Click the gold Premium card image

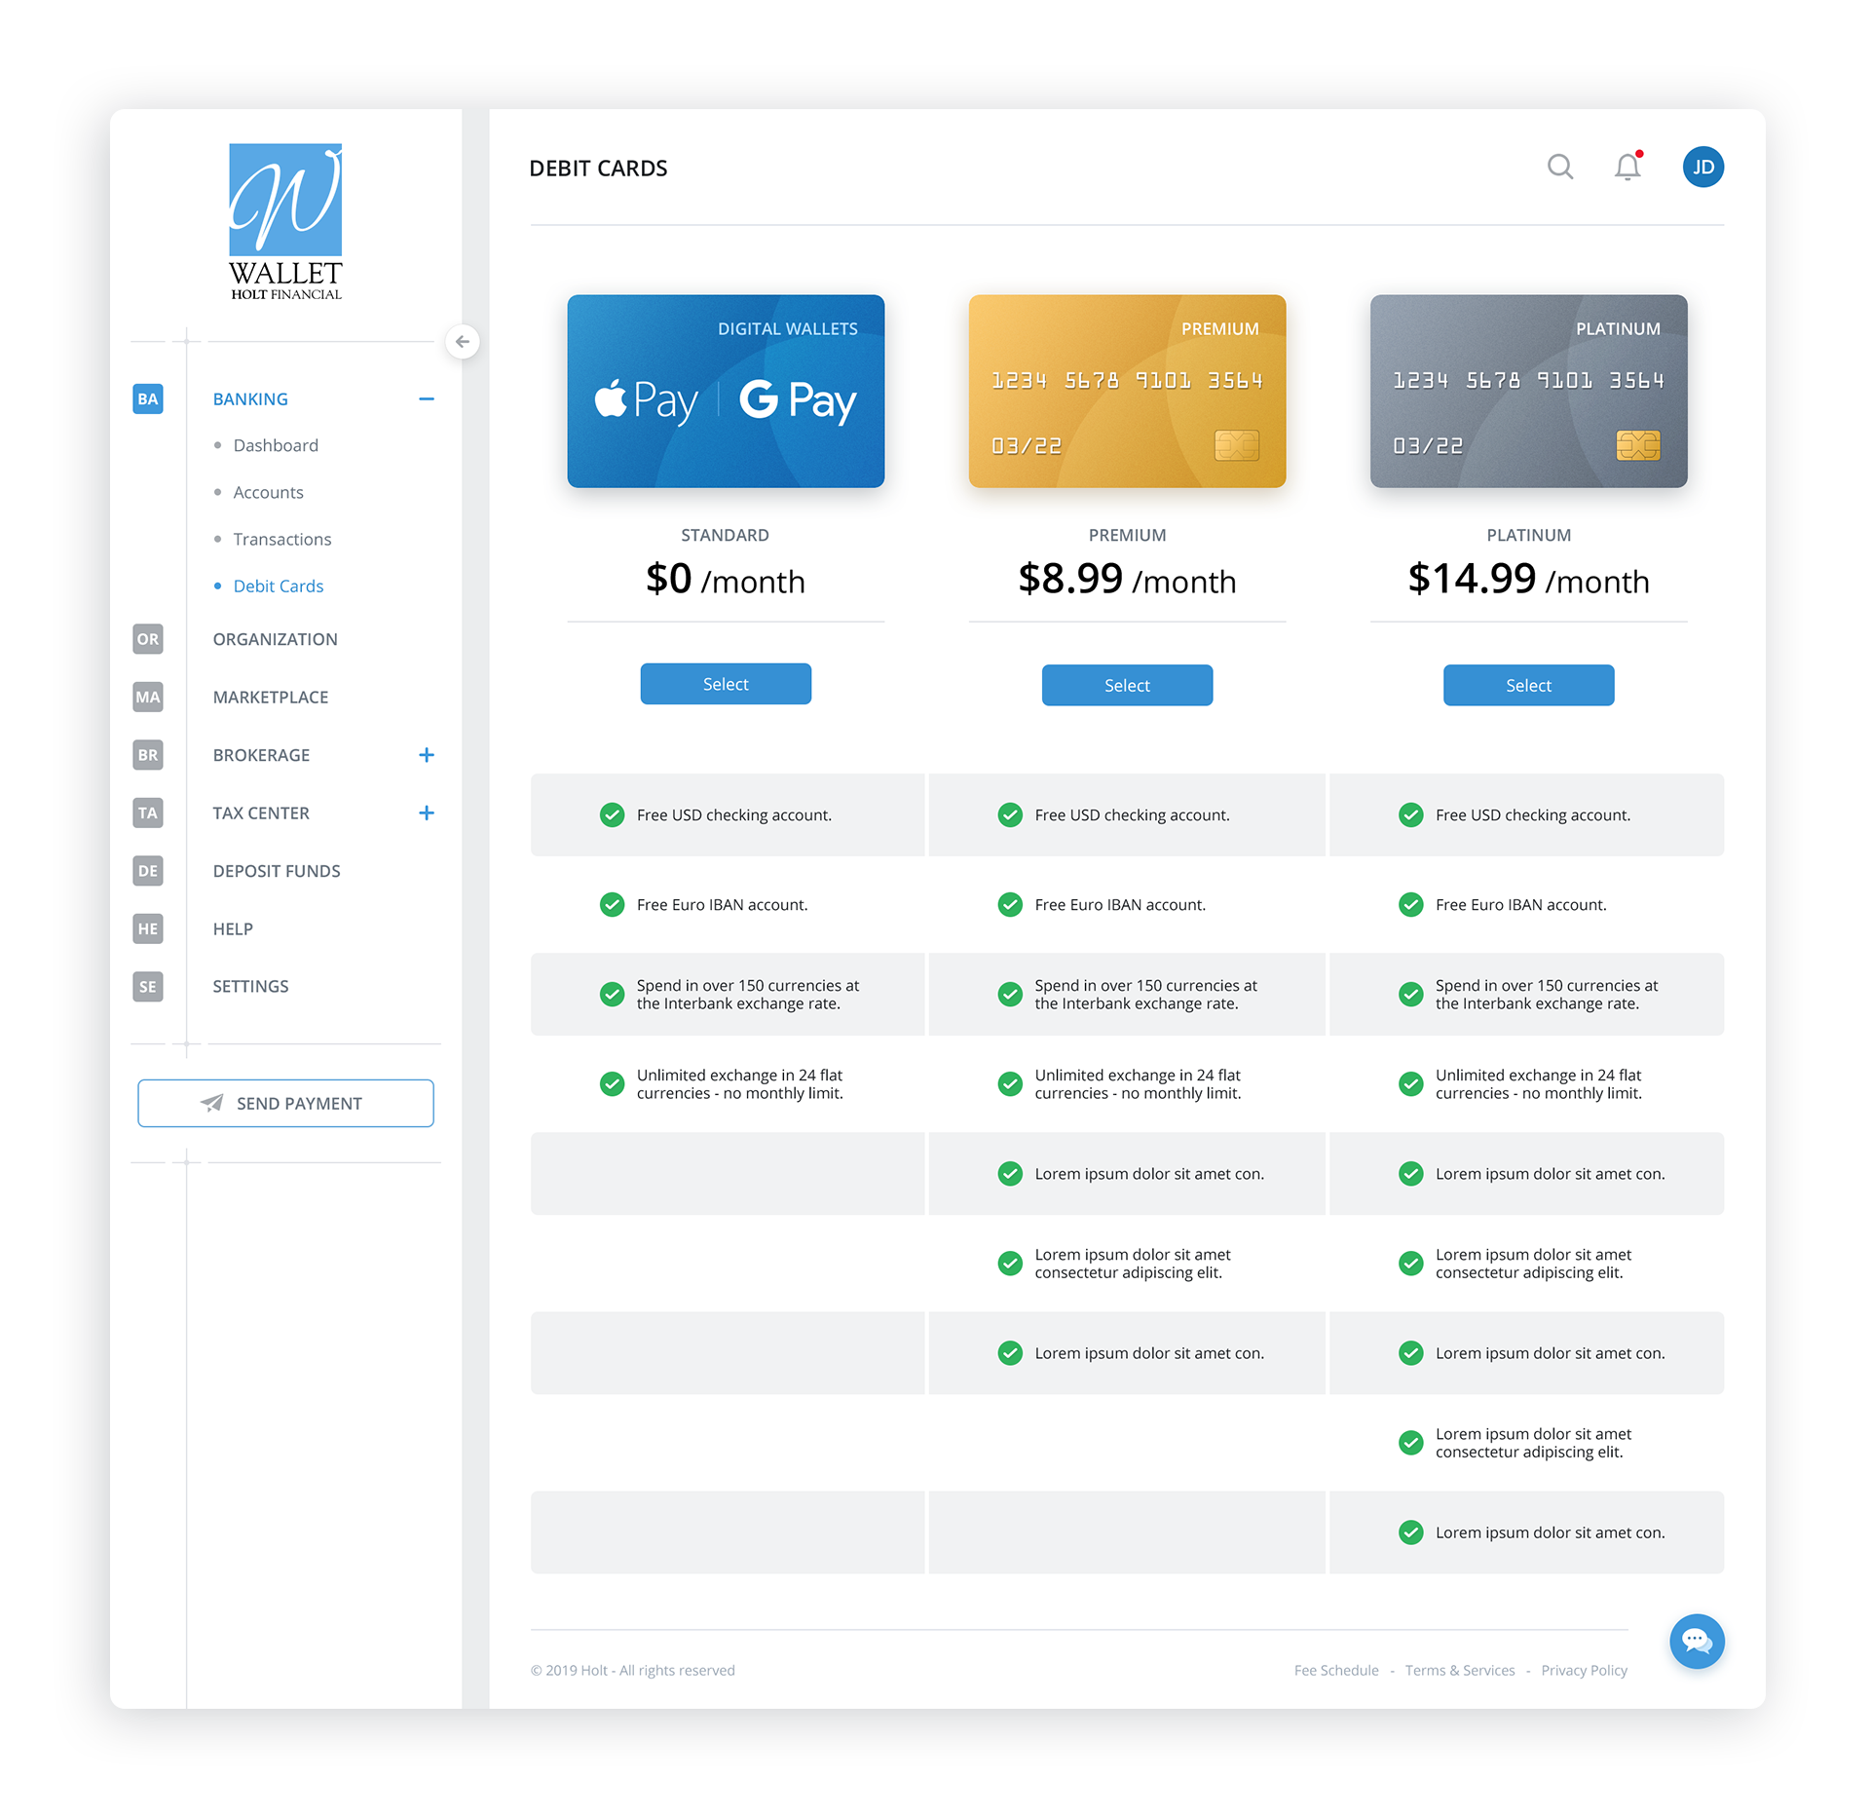tap(1127, 391)
